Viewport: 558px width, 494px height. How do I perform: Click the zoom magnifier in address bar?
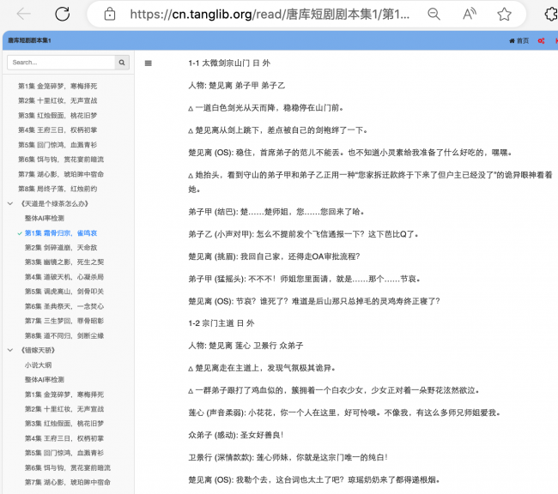(x=434, y=14)
